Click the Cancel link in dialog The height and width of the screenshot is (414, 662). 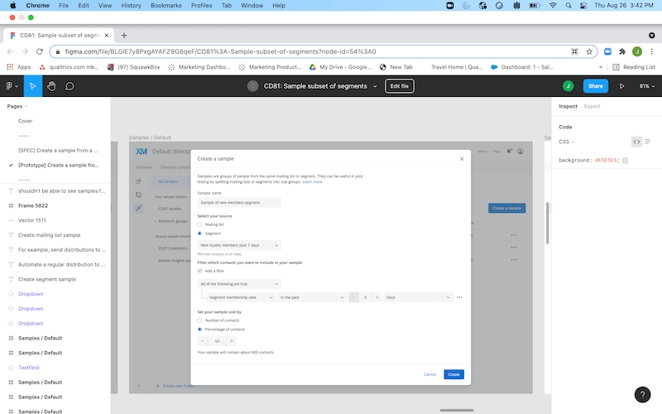[429, 374]
